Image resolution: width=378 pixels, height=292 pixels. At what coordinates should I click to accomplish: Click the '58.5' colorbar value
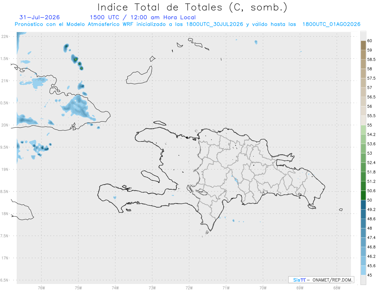(x=371, y=60)
